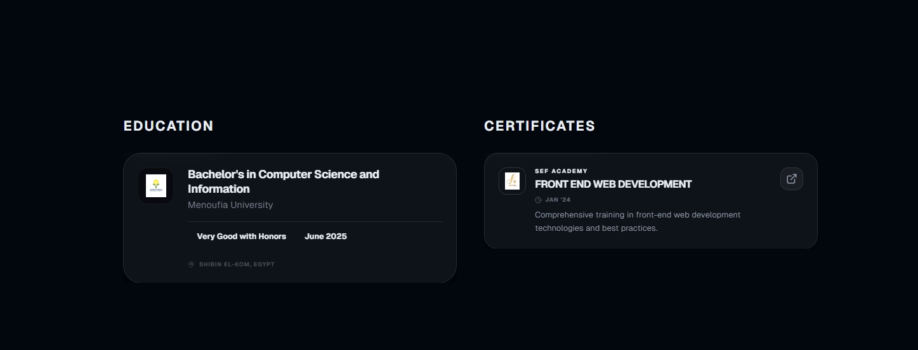Click the clock icon beside Jan '24

(x=538, y=200)
